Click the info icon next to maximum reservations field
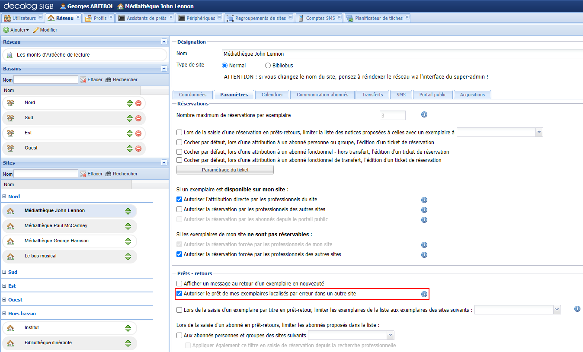This screenshot has width=583, height=352. (424, 114)
